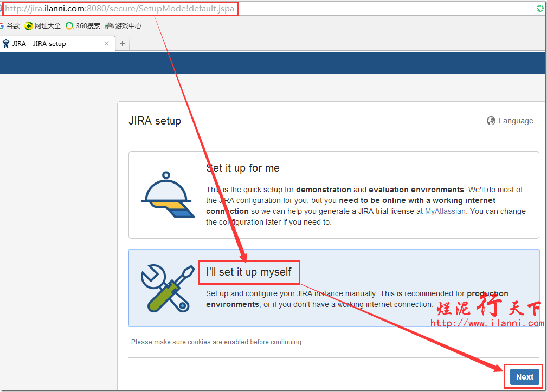This screenshot has width=547, height=392.
Task: Open the Language selector globe icon
Action: click(x=491, y=121)
